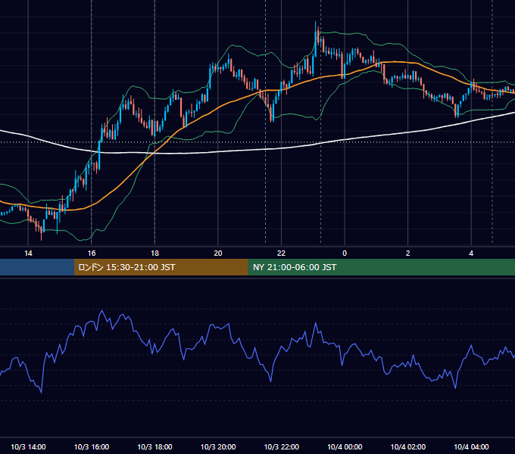Click the ロンドン 15:30-21:00 JST session bar
Image resolution: width=515 pixels, height=454 pixels.
point(161,267)
